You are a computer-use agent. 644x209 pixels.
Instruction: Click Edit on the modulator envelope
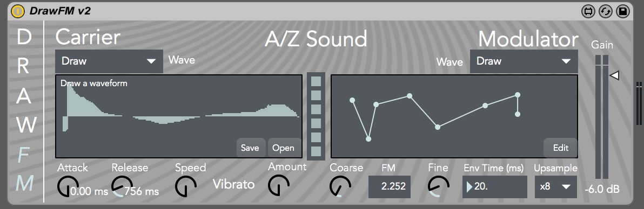click(561, 148)
